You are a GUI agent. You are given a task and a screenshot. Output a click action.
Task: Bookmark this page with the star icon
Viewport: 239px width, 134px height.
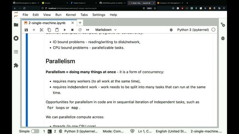pyautogui.click(x=155, y=8)
